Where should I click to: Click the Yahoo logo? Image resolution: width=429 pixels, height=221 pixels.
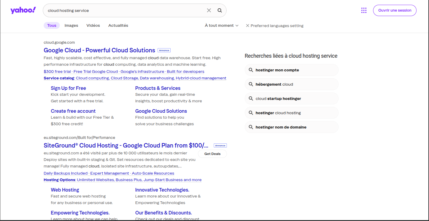pos(23,10)
